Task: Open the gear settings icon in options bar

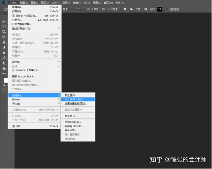Action: pyautogui.click(x=145, y=9)
